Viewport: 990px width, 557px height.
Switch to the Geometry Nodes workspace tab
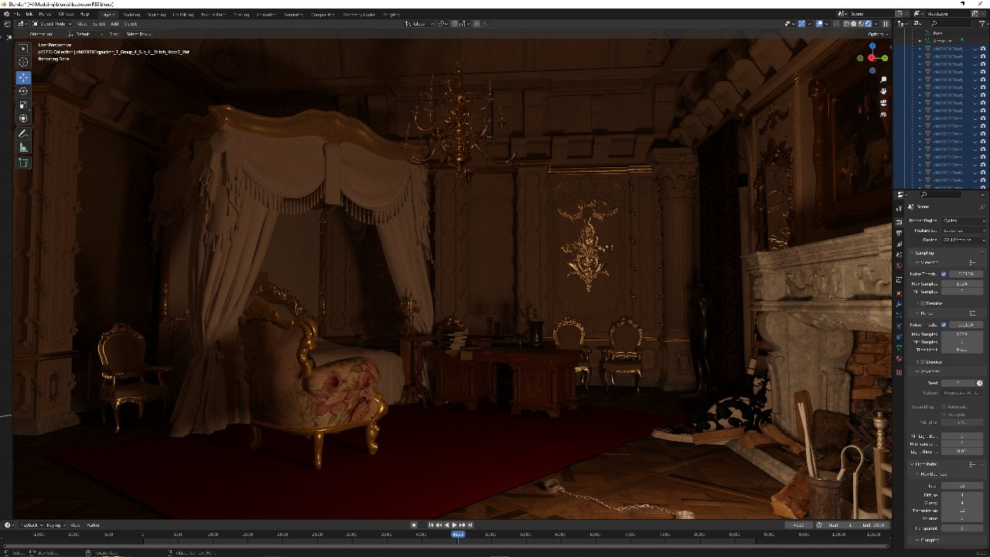tap(359, 14)
